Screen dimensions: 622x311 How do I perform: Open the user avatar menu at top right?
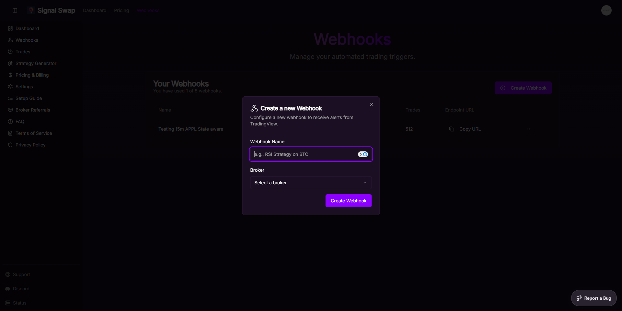pos(606,10)
